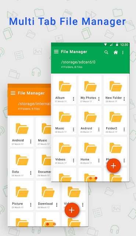Open options for Folder2
Viewport: 136px width, 236px height.
(124, 129)
